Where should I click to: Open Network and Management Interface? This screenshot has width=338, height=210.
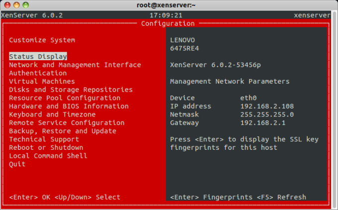[75, 65]
